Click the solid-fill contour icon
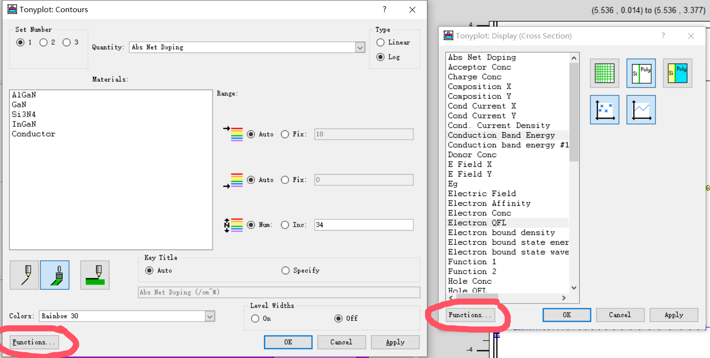 tap(95, 275)
